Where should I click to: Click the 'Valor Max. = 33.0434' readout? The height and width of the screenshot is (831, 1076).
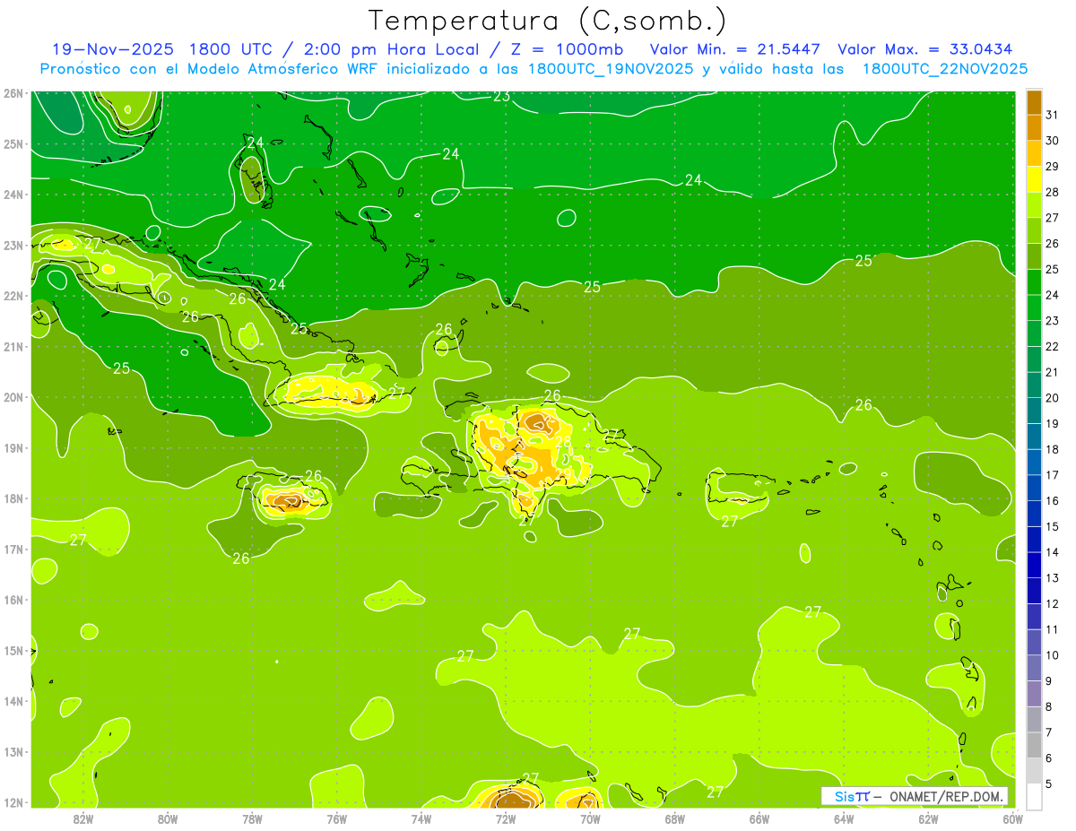pos(925,49)
